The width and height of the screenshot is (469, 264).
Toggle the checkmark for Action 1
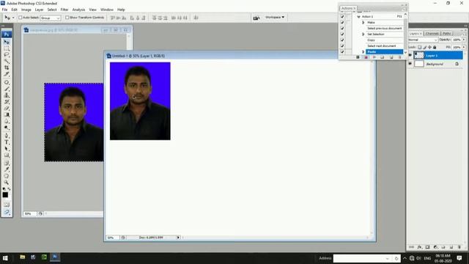click(342, 16)
